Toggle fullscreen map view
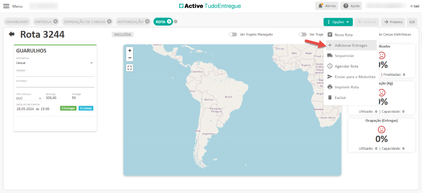 (130, 68)
